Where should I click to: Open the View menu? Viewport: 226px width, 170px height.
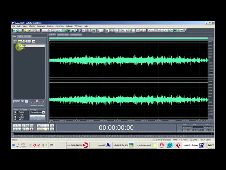(x=24, y=26)
